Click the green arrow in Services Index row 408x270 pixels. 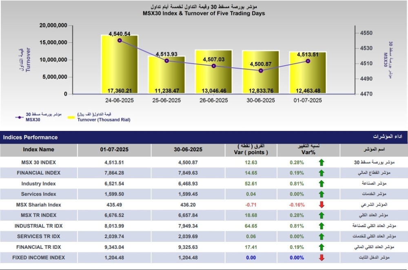(322, 194)
